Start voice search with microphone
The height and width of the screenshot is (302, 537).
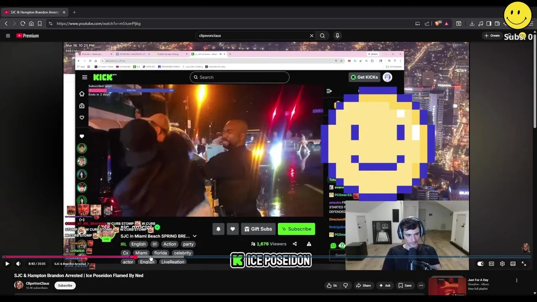point(337,36)
